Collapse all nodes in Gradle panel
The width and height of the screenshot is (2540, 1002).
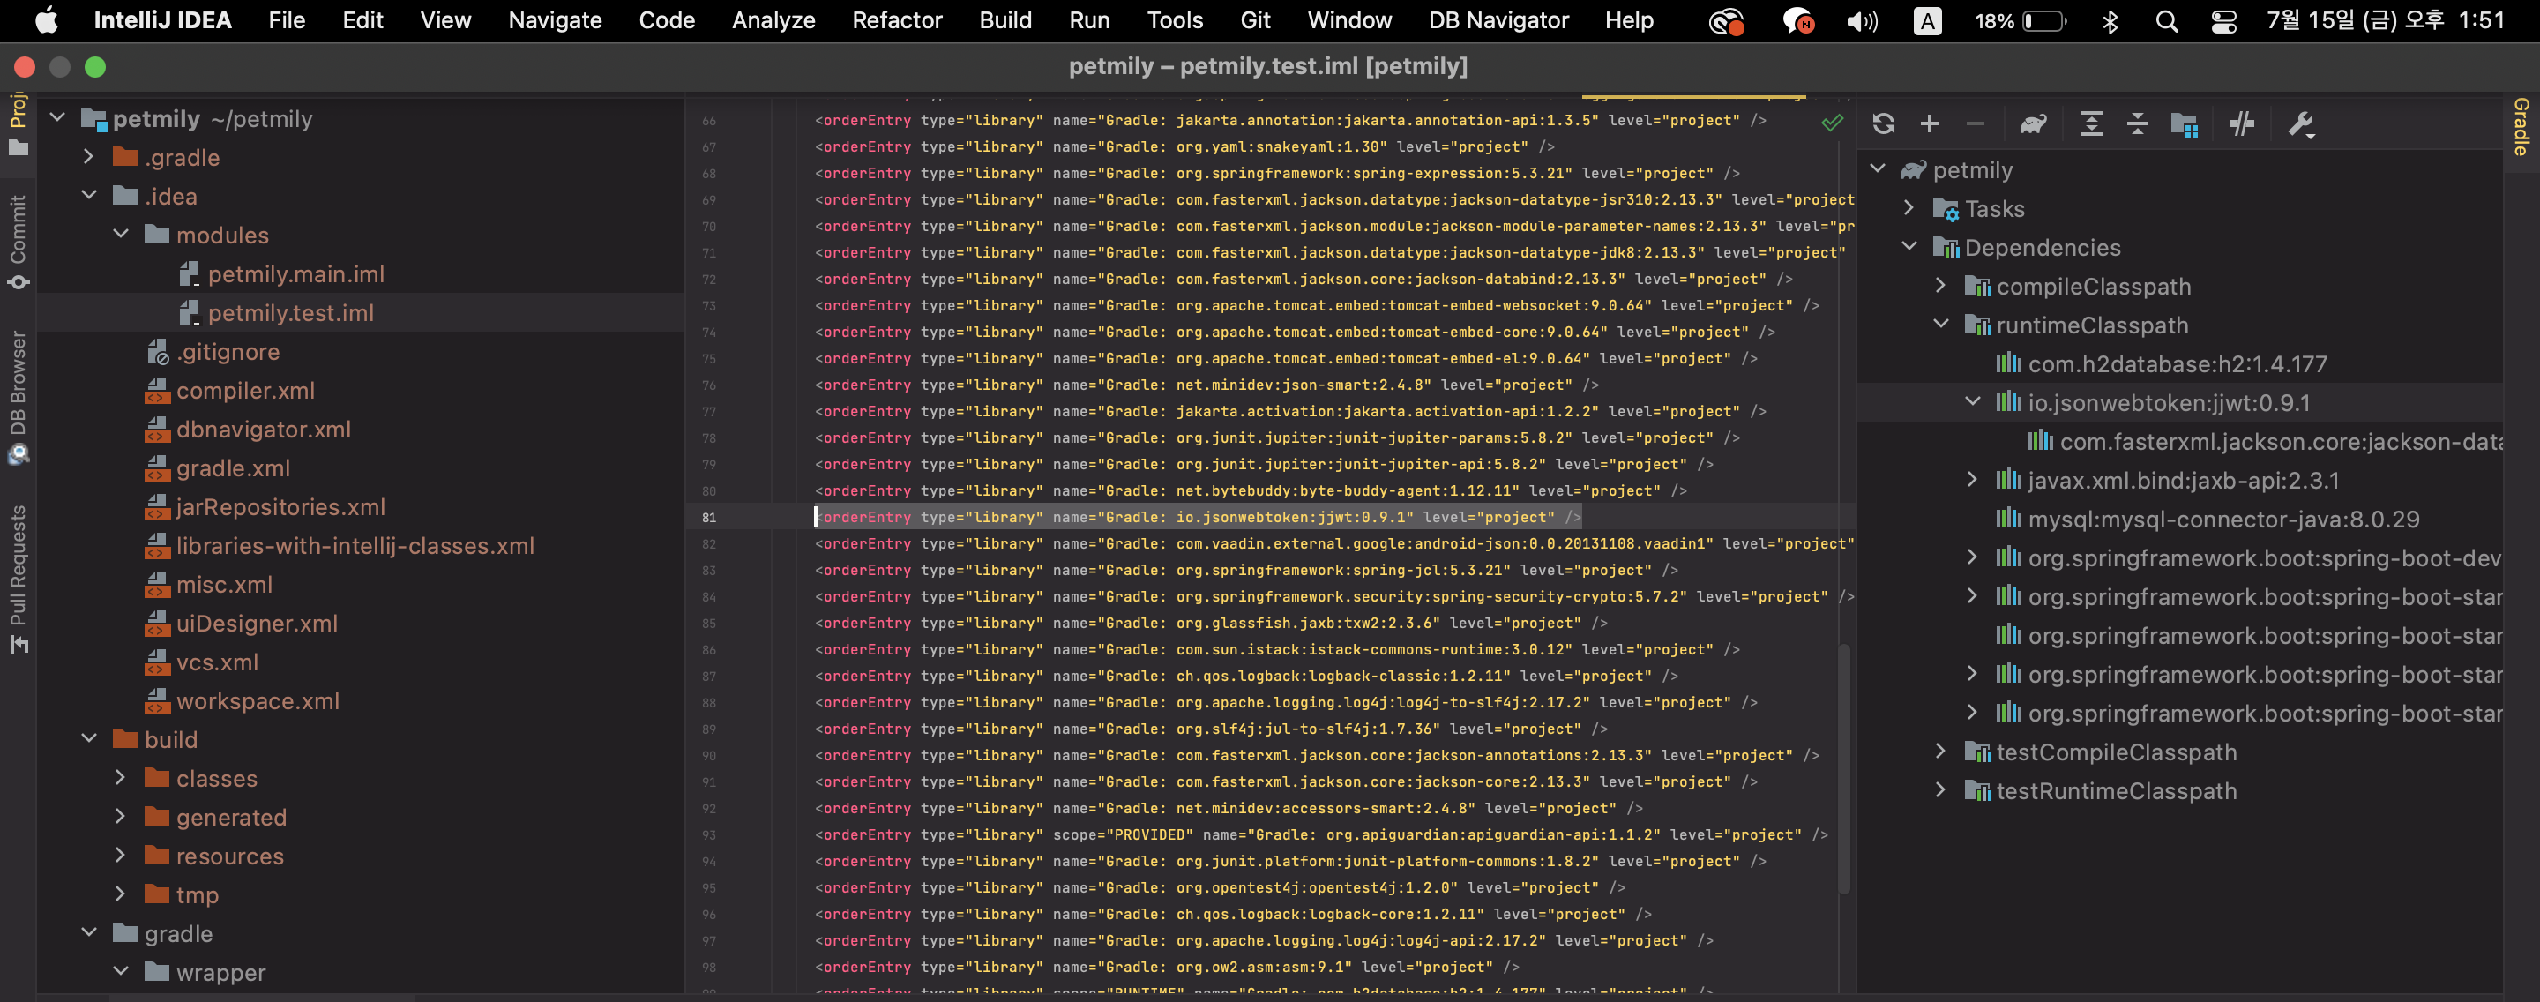pyautogui.click(x=2138, y=124)
